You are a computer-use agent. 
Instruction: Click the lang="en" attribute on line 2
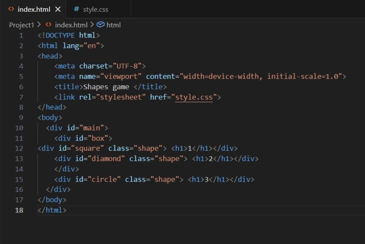tap(81, 46)
